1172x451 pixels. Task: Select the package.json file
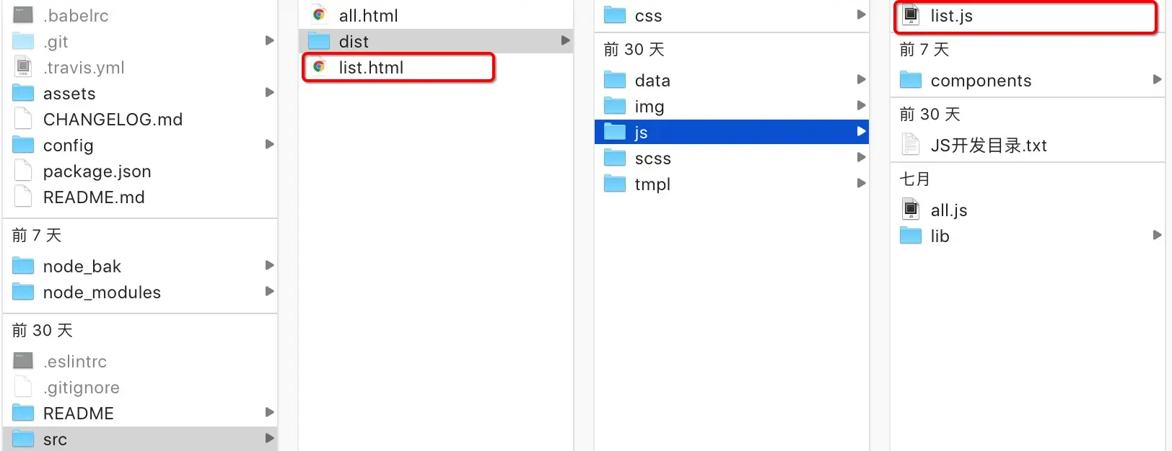point(141,171)
